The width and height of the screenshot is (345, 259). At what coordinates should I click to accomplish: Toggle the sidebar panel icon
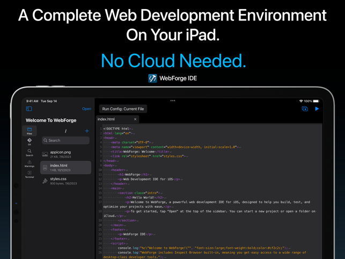[29, 109]
